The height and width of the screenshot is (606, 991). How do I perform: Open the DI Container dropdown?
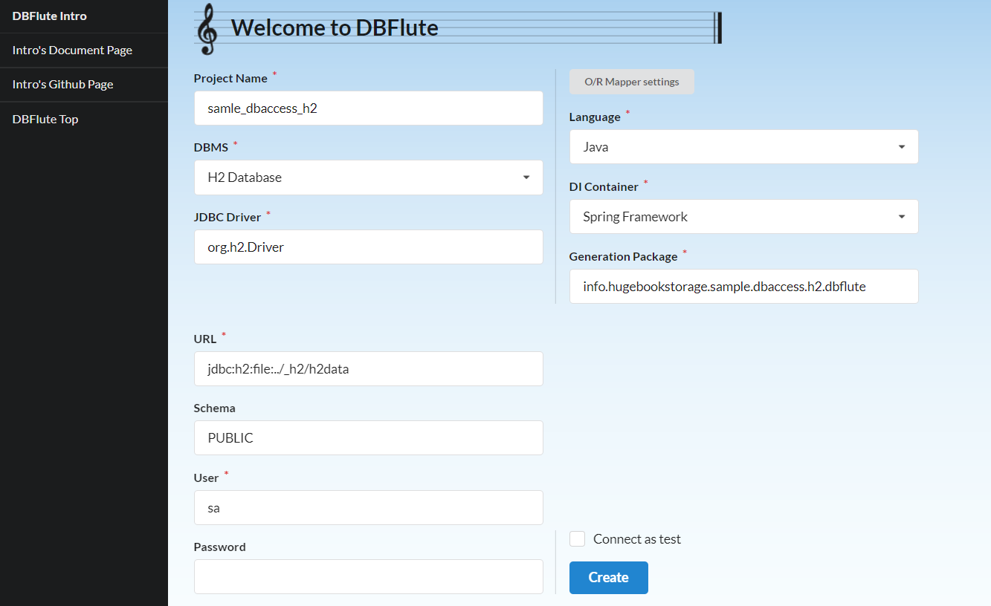click(x=744, y=217)
